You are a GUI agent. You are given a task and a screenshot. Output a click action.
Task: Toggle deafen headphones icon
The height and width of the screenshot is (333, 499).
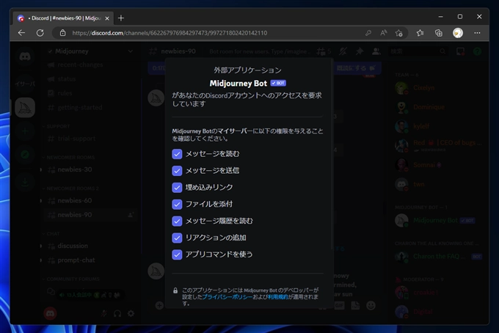[x=117, y=314]
